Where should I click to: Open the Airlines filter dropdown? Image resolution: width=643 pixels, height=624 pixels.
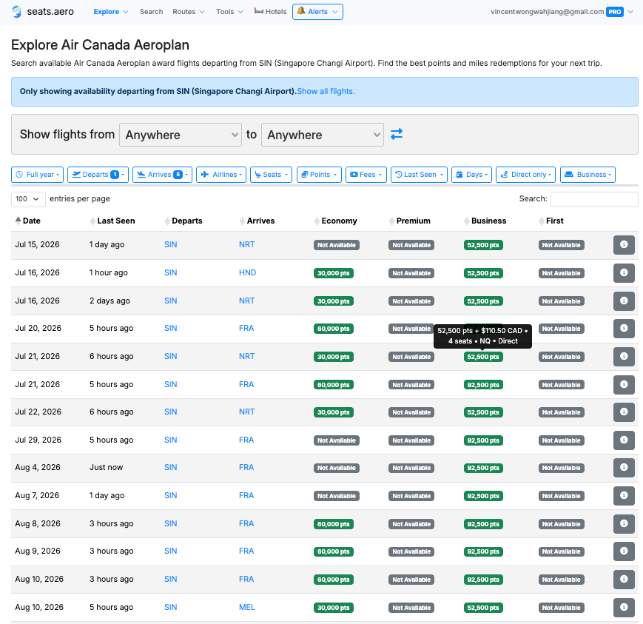221,175
